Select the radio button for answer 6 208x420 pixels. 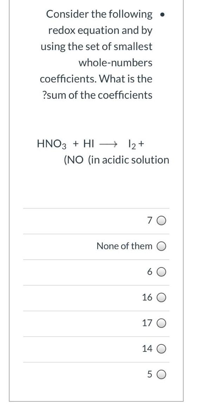[x=161, y=272]
